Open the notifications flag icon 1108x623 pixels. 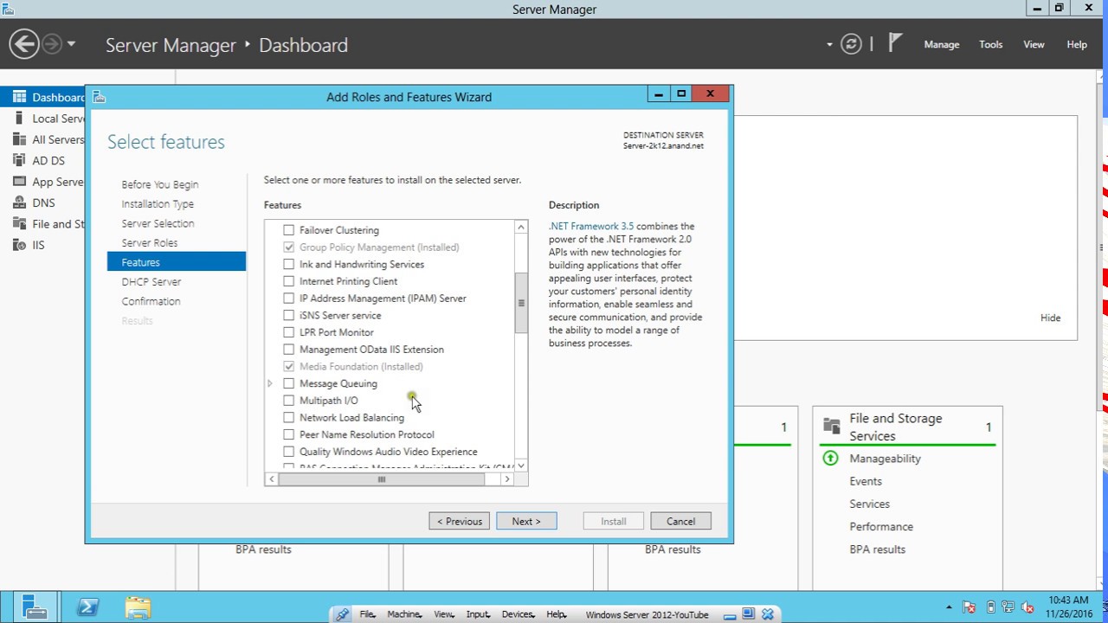(895, 42)
